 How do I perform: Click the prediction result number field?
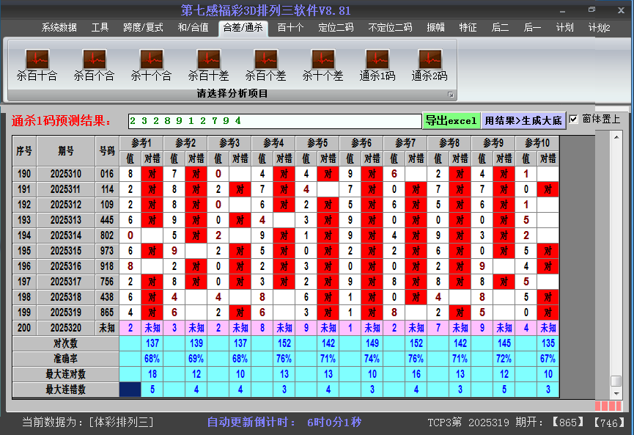[274, 120]
